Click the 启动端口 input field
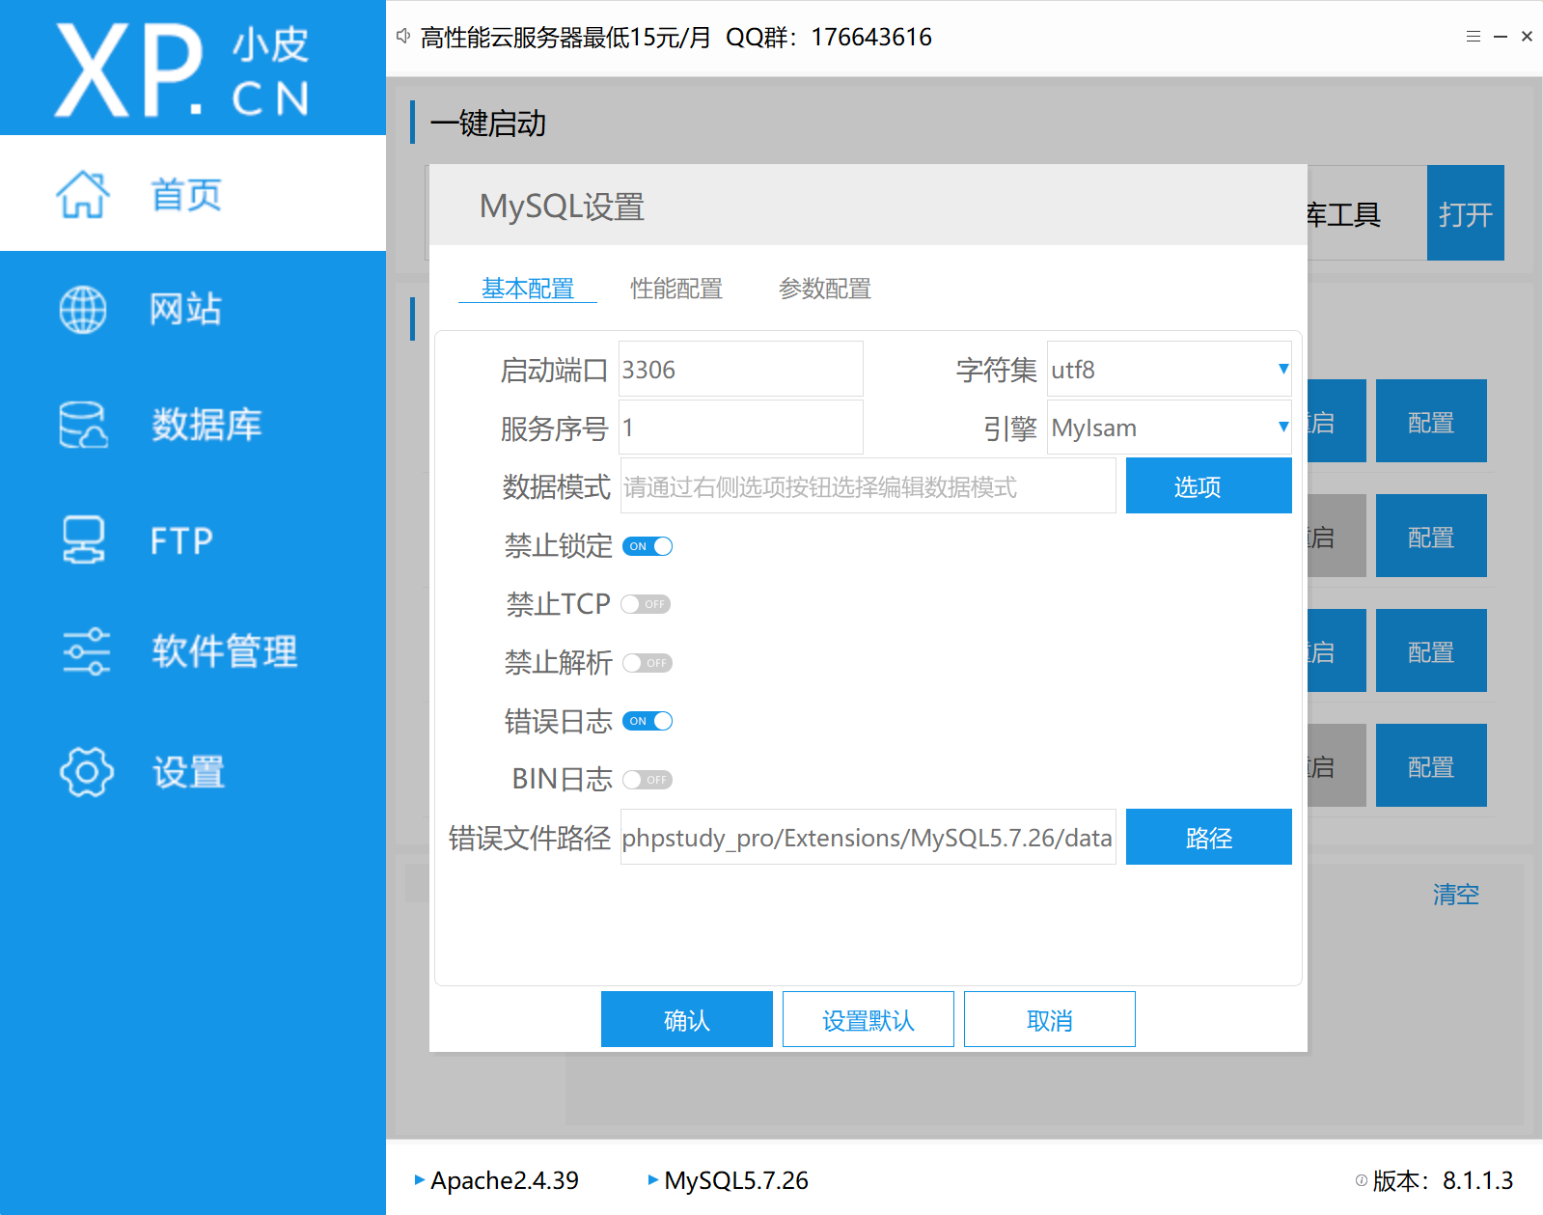Image resolution: width=1543 pixels, height=1215 pixels. [739, 369]
